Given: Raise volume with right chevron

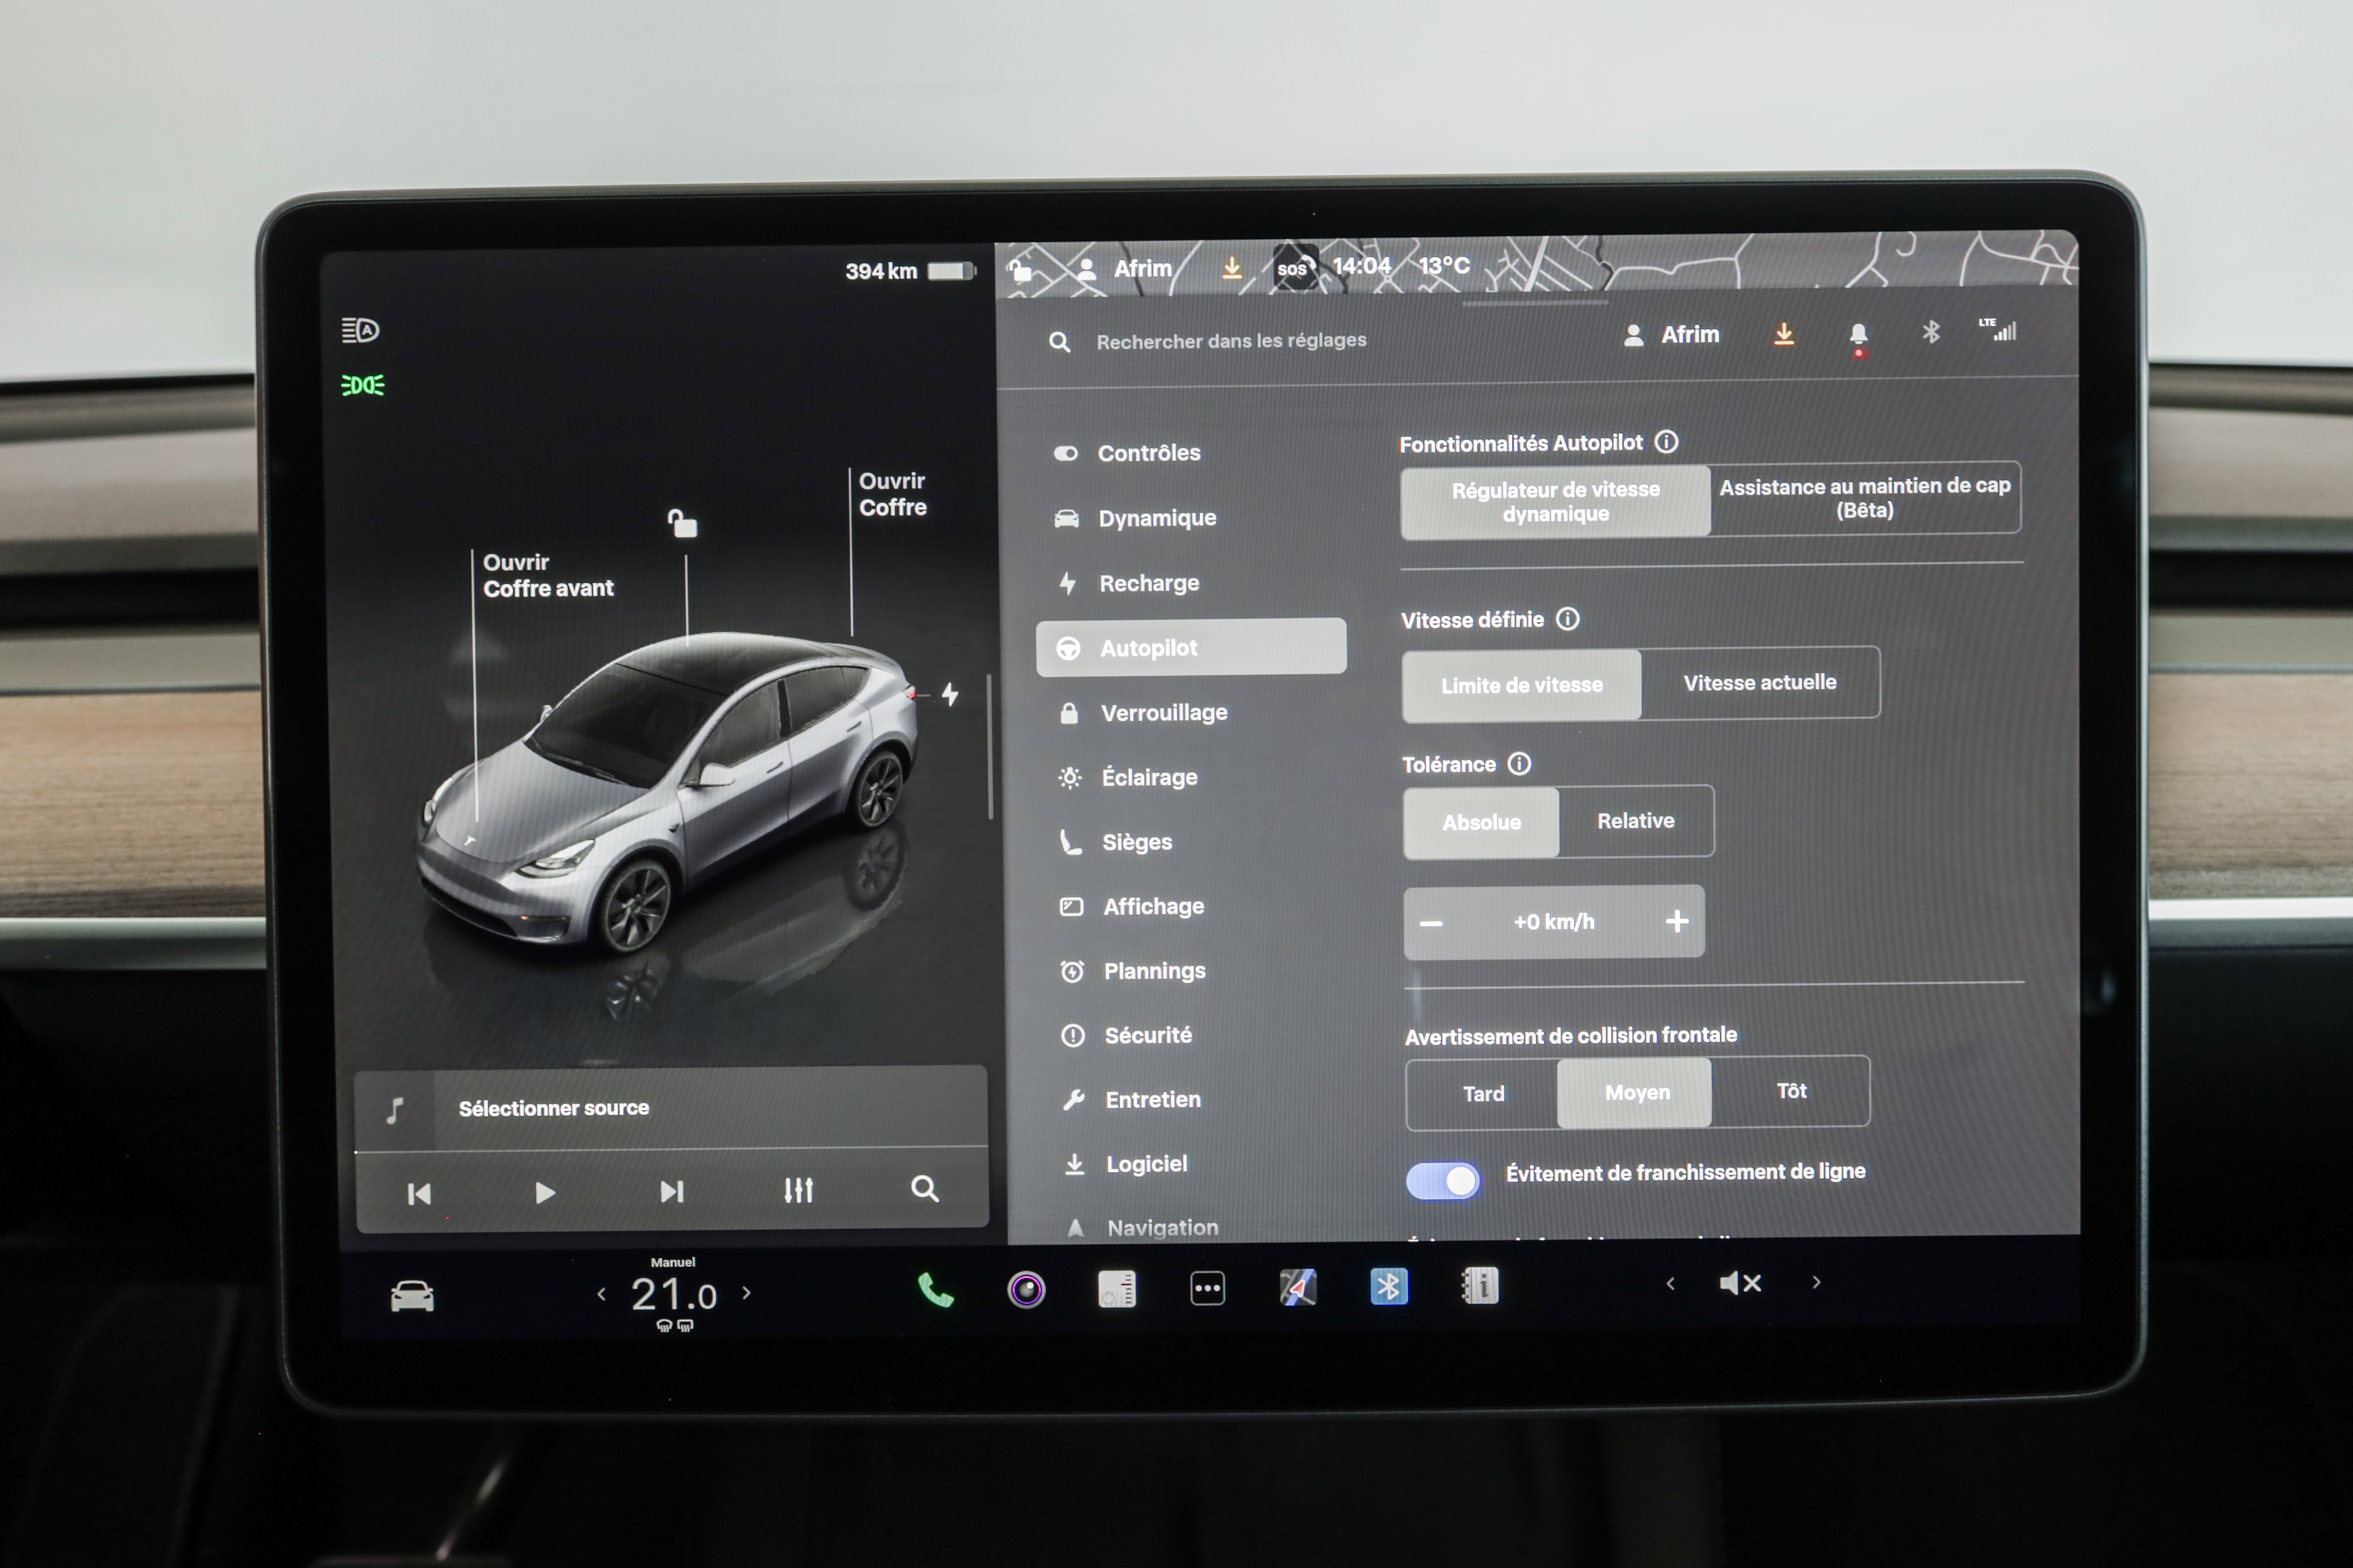Looking at the screenshot, I should click(1817, 1282).
